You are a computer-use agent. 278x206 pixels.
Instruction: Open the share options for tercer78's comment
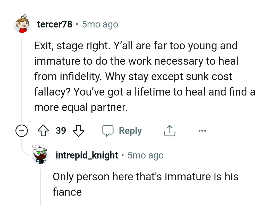(169, 130)
